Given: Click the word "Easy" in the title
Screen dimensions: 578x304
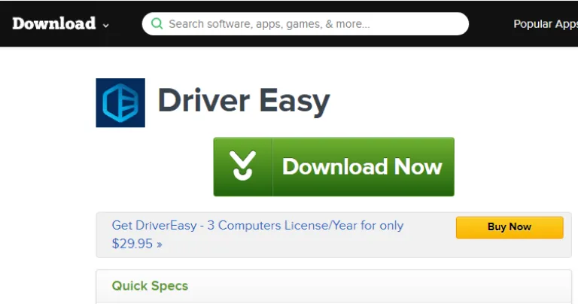Looking at the screenshot, I should click(x=294, y=102).
